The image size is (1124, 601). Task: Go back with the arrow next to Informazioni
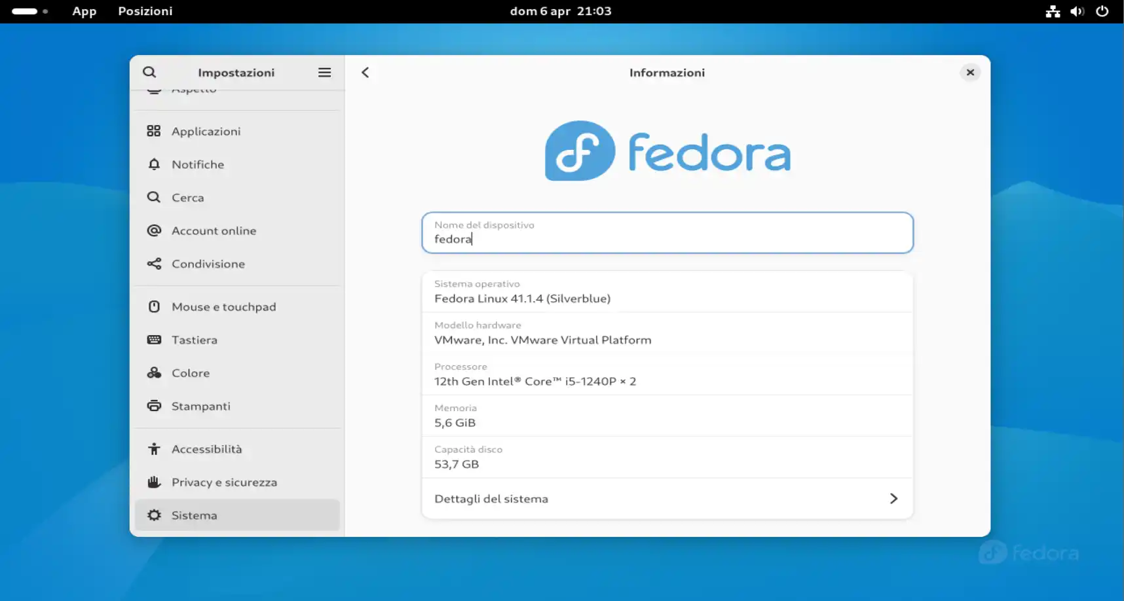click(365, 72)
